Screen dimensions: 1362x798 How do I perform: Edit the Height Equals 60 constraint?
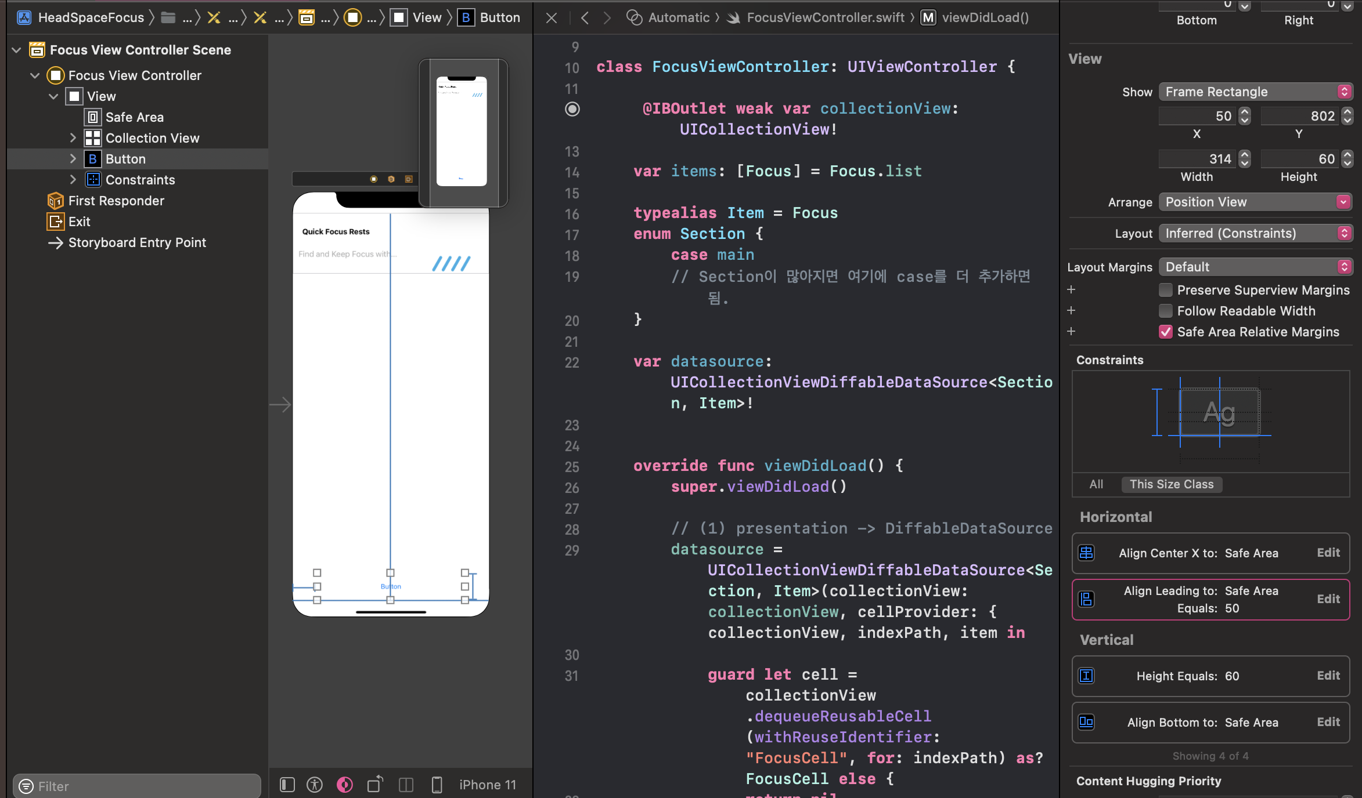[1328, 676]
